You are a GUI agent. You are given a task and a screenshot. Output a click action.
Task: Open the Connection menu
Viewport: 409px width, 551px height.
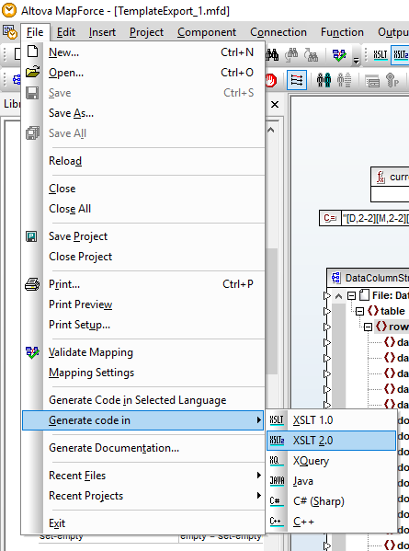click(278, 32)
